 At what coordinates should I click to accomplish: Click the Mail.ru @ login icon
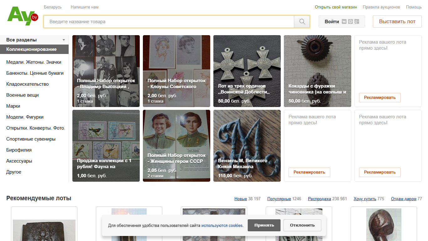click(350, 22)
